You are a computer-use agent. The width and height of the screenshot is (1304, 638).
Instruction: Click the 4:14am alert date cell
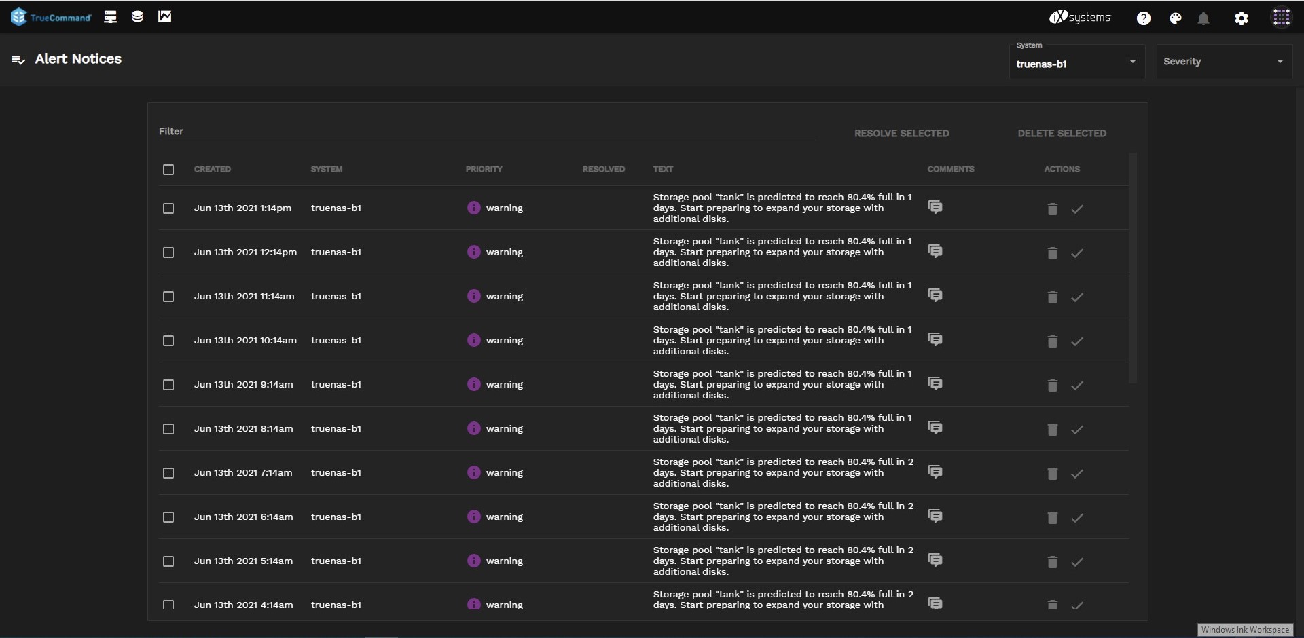tap(244, 605)
